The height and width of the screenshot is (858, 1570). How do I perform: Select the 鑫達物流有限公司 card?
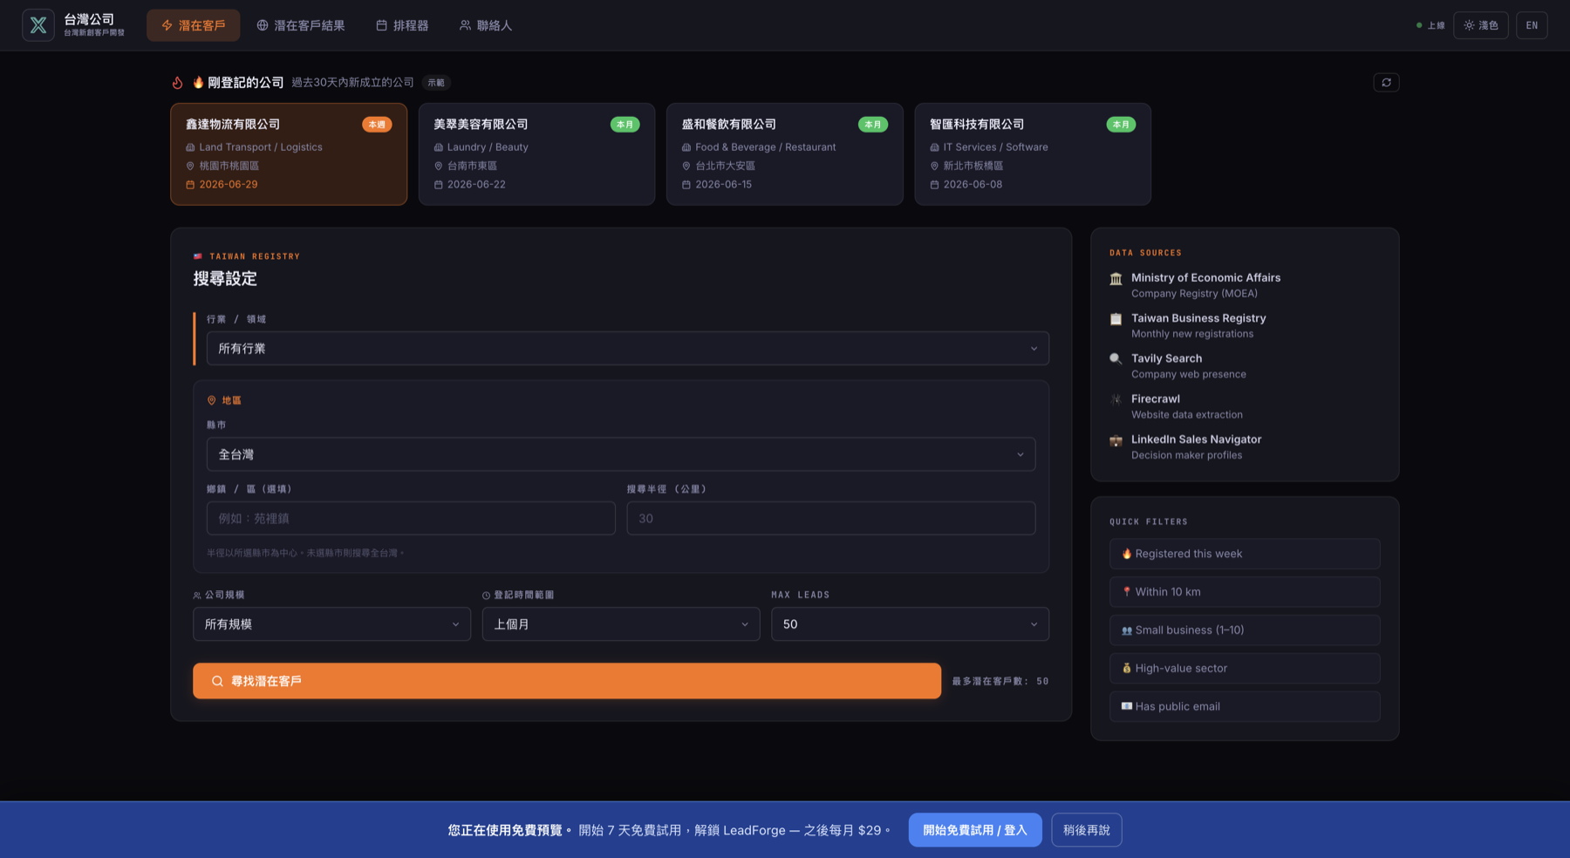point(289,154)
